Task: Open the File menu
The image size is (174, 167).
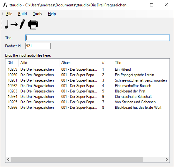Action: tap(9, 14)
